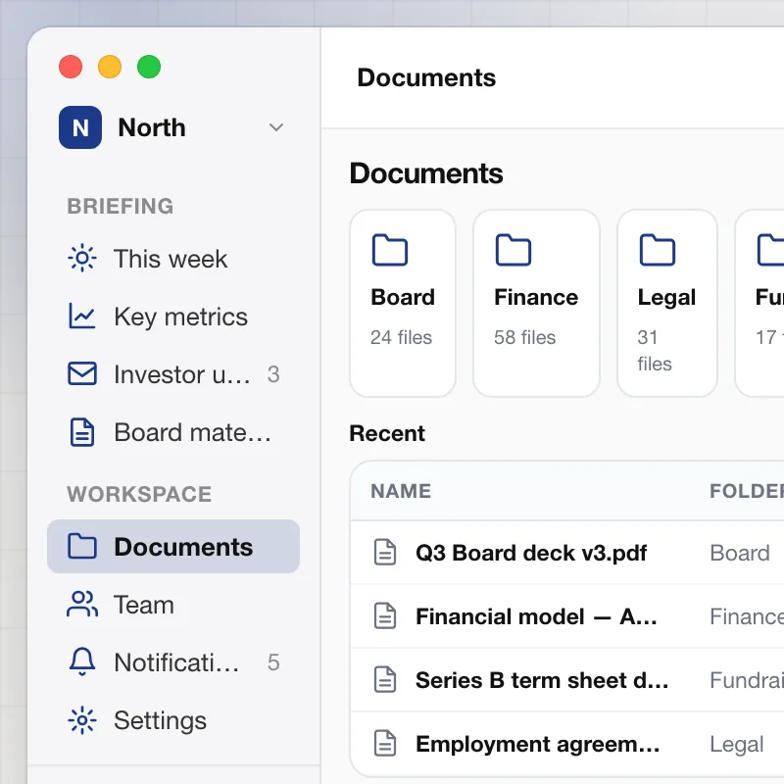
Task: Click the red close window button
Action: coord(71,67)
